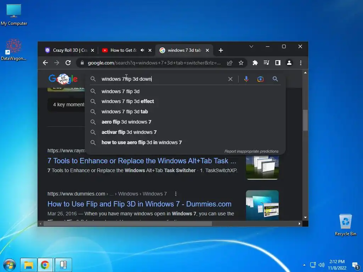Select the DataWagon desktop shortcut
The height and width of the screenshot is (272, 363).
pos(14,50)
